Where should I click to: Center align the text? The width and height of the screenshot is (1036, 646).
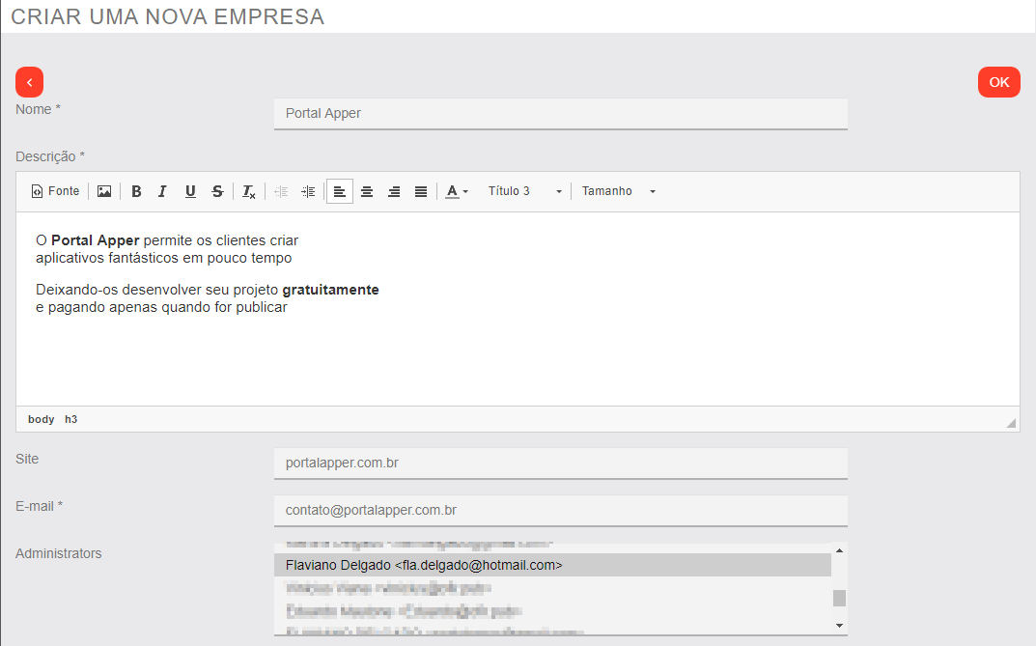pyautogui.click(x=367, y=191)
